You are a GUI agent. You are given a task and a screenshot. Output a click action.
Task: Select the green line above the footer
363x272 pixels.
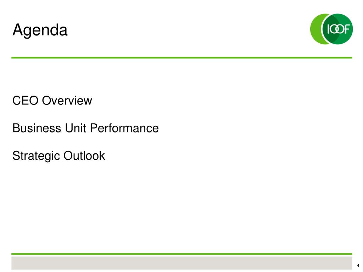click(182, 254)
